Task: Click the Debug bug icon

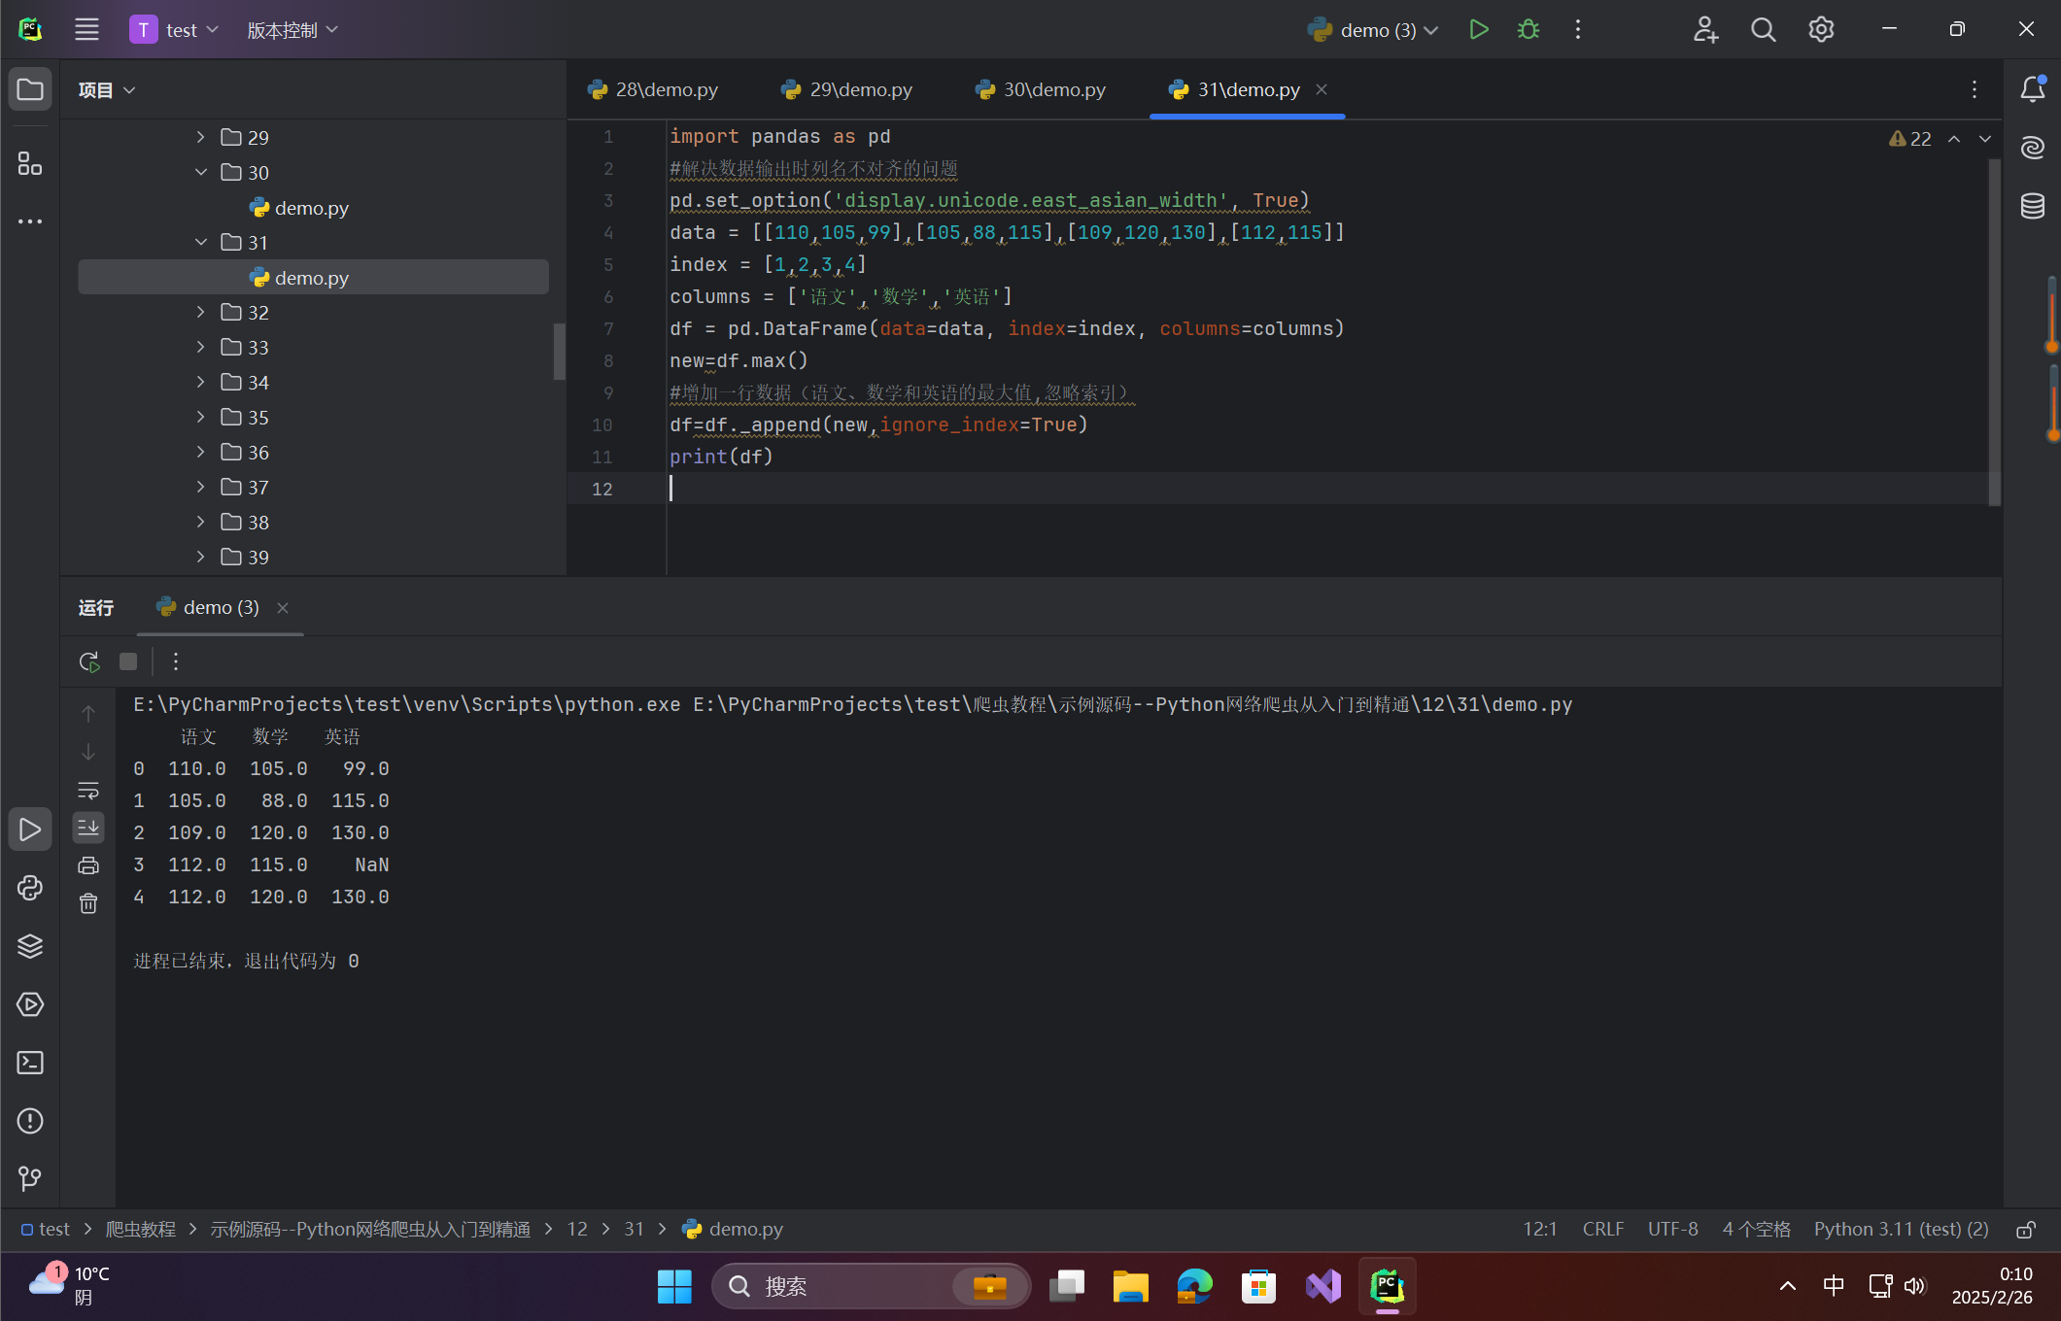Action: (1528, 30)
